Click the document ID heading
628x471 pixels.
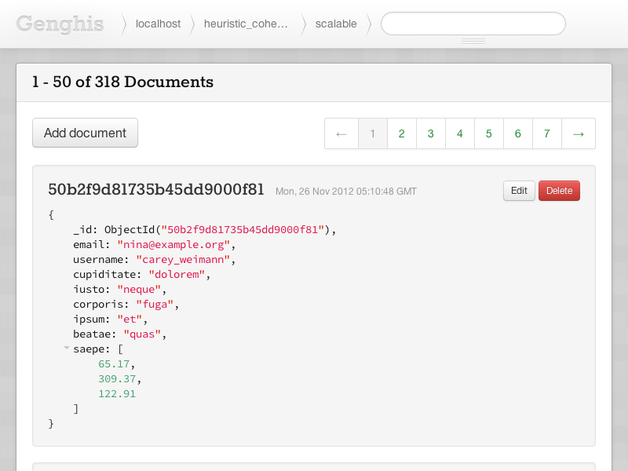point(155,189)
